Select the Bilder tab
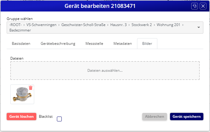This screenshot has height=132, width=210. [147, 44]
